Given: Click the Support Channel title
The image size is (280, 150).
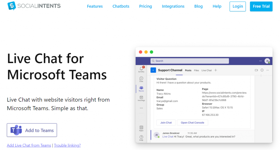Looking at the screenshot, I should [170, 70].
